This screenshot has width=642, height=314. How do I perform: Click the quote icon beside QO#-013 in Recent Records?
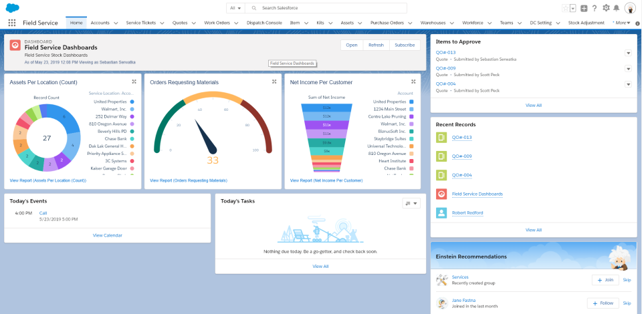click(441, 138)
